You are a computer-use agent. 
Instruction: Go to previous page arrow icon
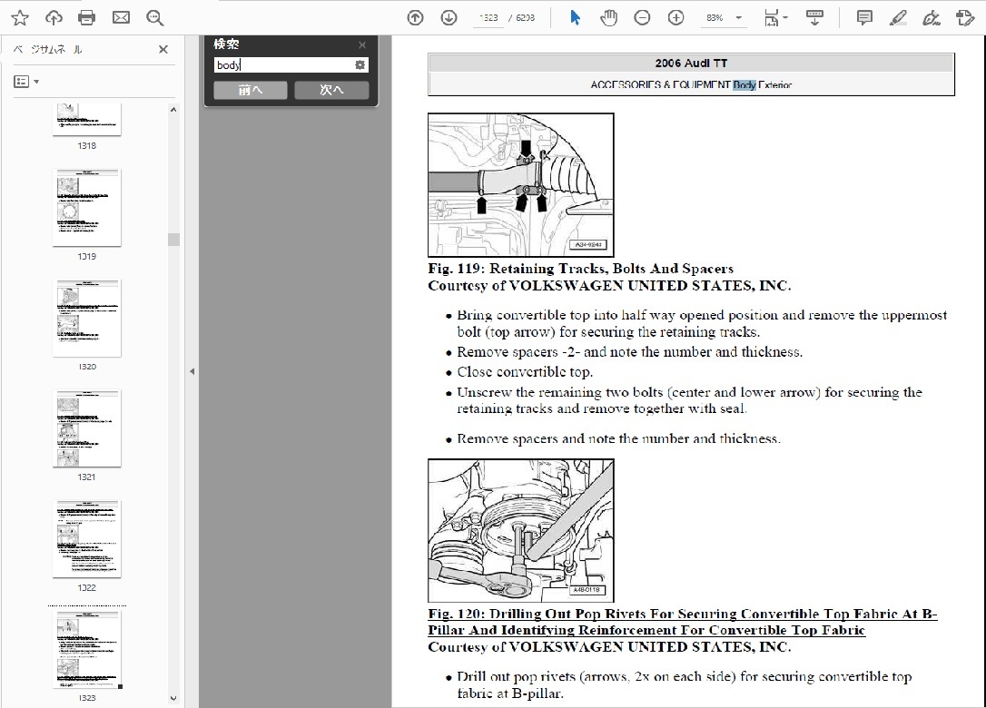coord(415,17)
